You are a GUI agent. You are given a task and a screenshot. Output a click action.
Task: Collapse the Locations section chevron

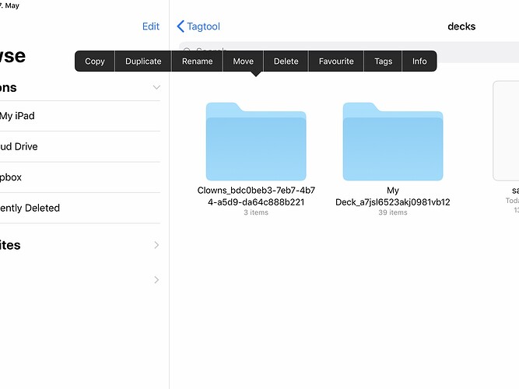pos(156,87)
